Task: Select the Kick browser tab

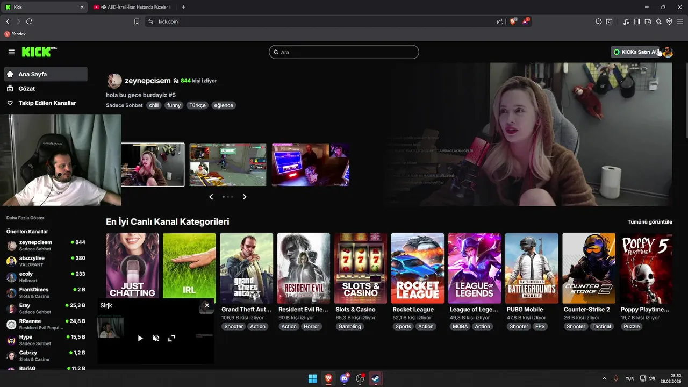Action: click(x=45, y=7)
